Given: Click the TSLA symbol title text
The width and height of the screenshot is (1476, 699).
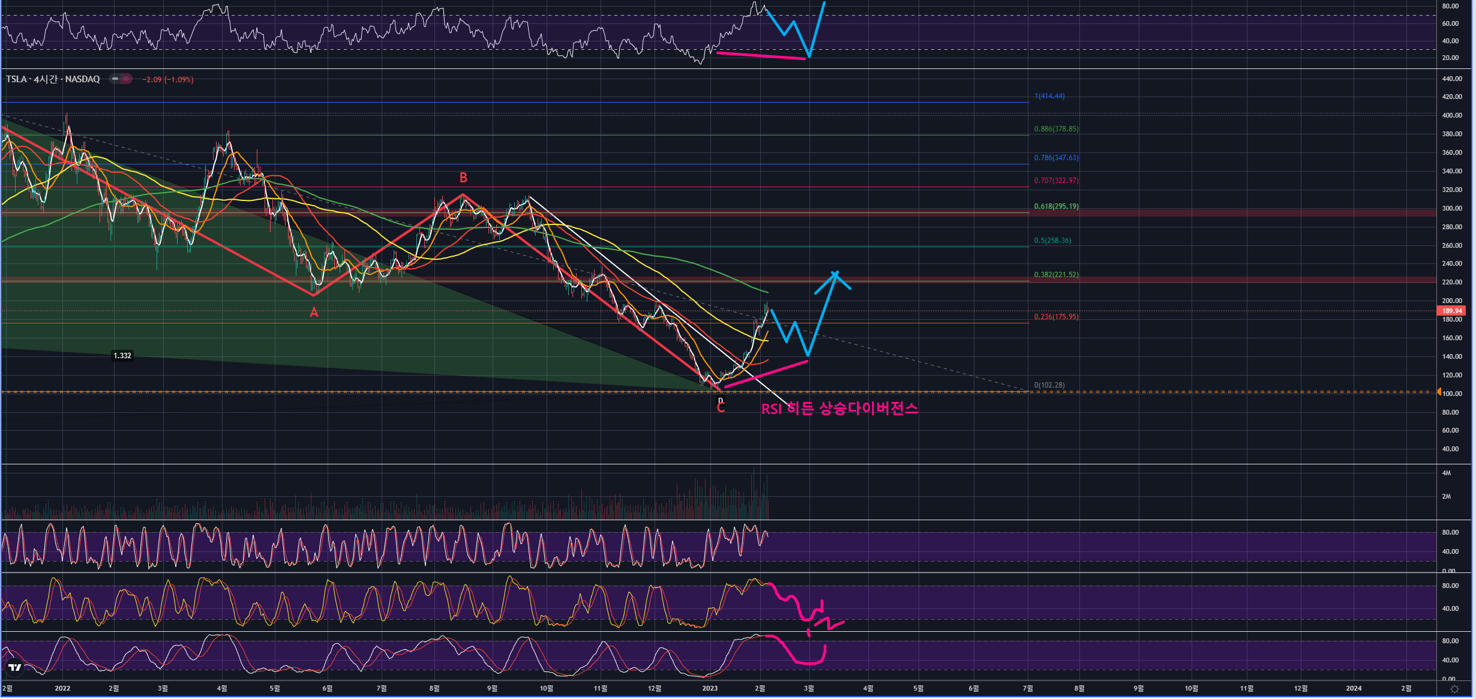Looking at the screenshot, I should pyautogui.click(x=53, y=79).
